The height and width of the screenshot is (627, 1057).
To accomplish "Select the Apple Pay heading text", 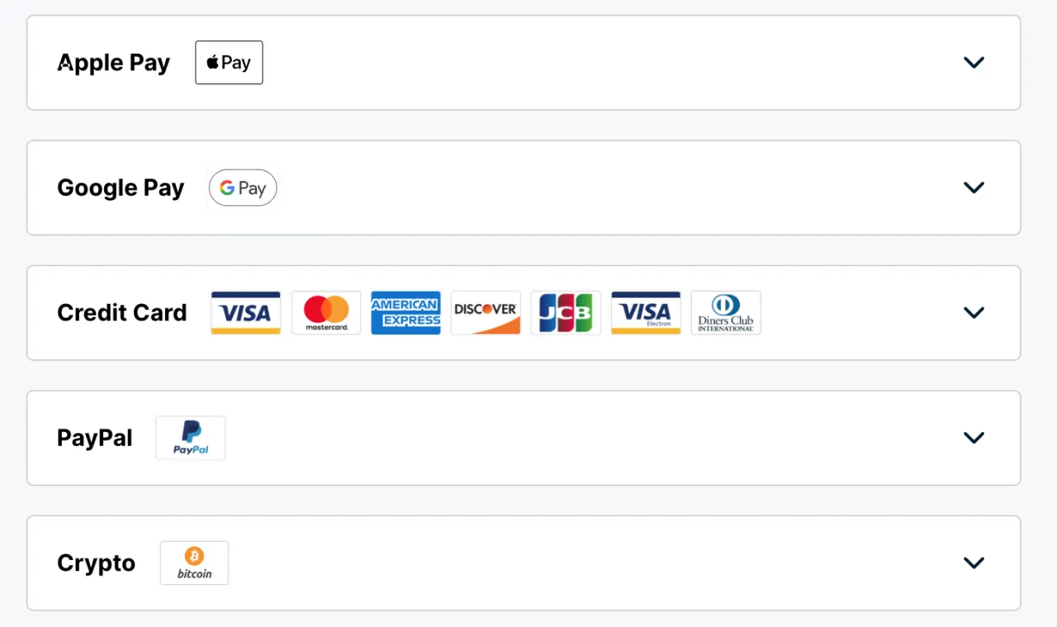I will pyautogui.click(x=114, y=64).
